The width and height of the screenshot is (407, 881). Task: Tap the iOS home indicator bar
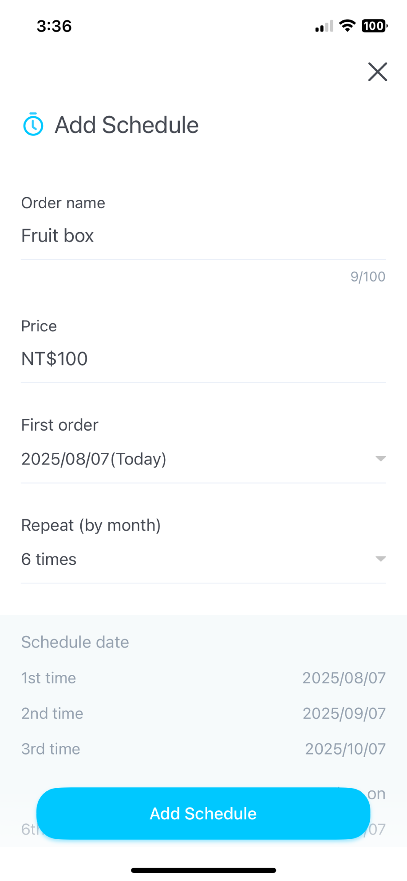point(203,870)
